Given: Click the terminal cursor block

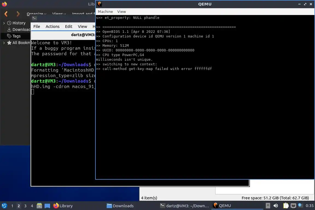Looking at the screenshot, I should click(33, 92).
